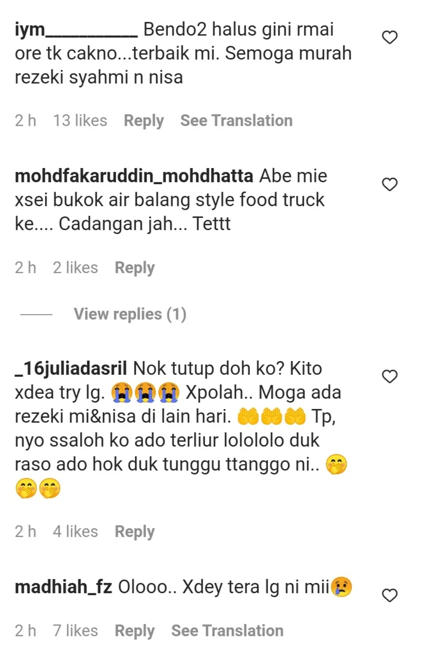The width and height of the screenshot is (448, 648).
Task: Open mohdfakaruddin_mohdhatta's profile
Action: 134,176
